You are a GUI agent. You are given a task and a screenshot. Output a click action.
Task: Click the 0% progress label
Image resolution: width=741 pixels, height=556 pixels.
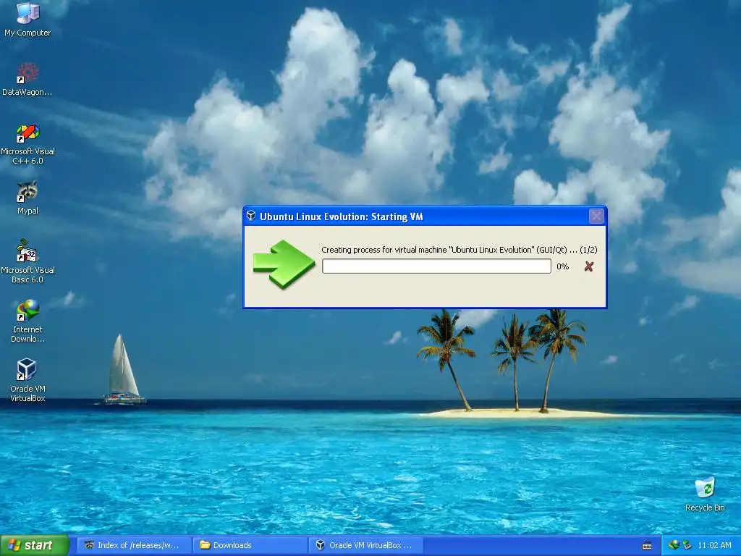pos(562,266)
